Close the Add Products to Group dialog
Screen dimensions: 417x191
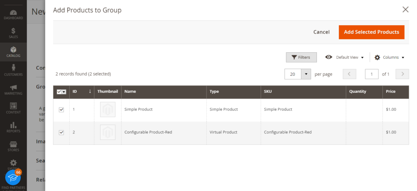(405, 10)
